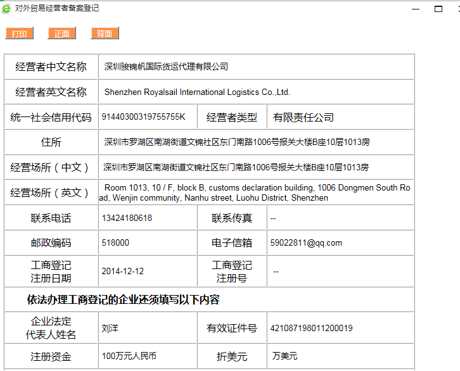460x371 pixels.
Task: Click the 联系电话 label
Action: pyautogui.click(x=51, y=218)
